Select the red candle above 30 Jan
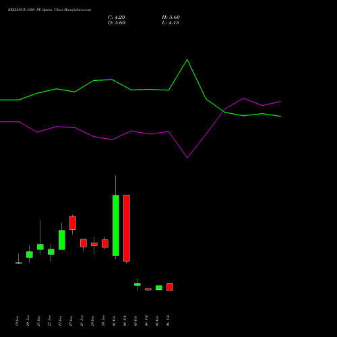This screenshot has height=337, width=337. 105,243
